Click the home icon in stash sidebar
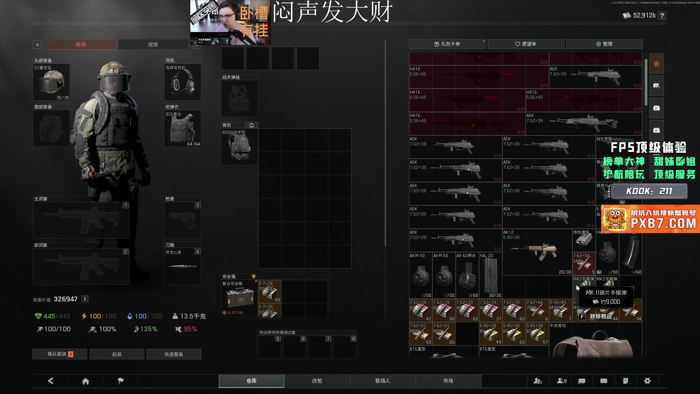This screenshot has height=394, width=700. 657,64
